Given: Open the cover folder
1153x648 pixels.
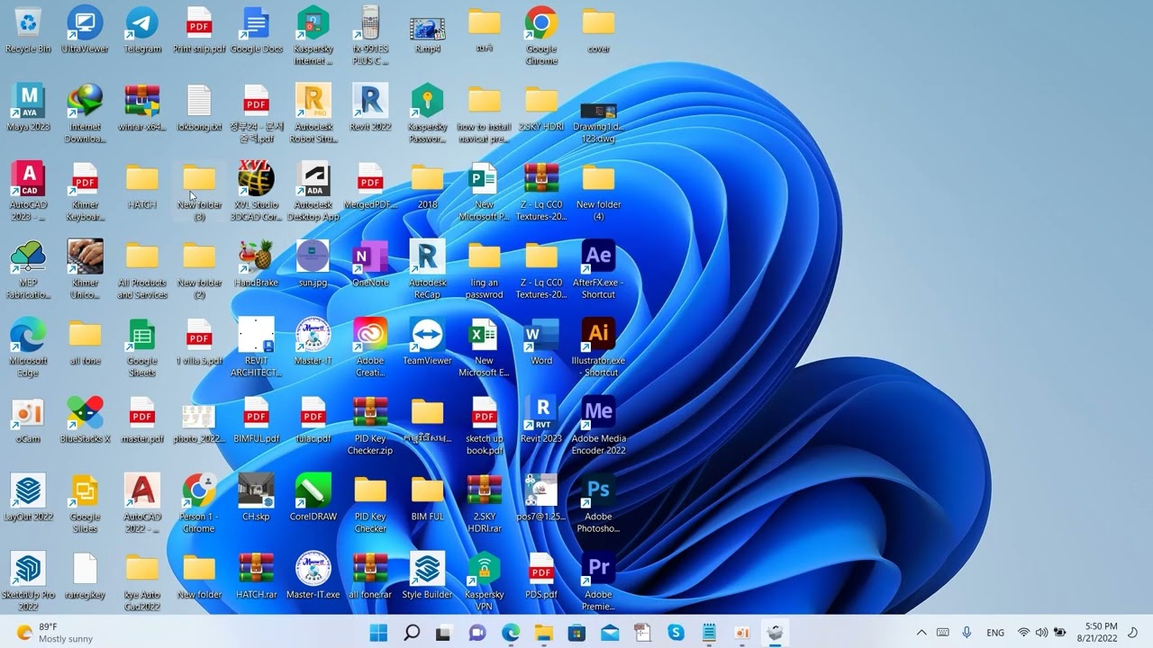Looking at the screenshot, I should [x=598, y=30].
